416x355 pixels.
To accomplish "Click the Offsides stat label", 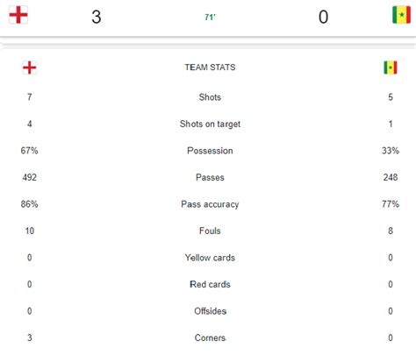I will click(x=210, y=311).
